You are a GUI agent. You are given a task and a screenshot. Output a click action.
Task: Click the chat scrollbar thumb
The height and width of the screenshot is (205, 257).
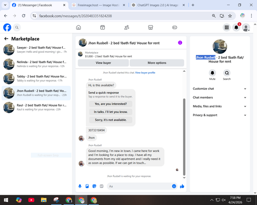coord(184,137)
